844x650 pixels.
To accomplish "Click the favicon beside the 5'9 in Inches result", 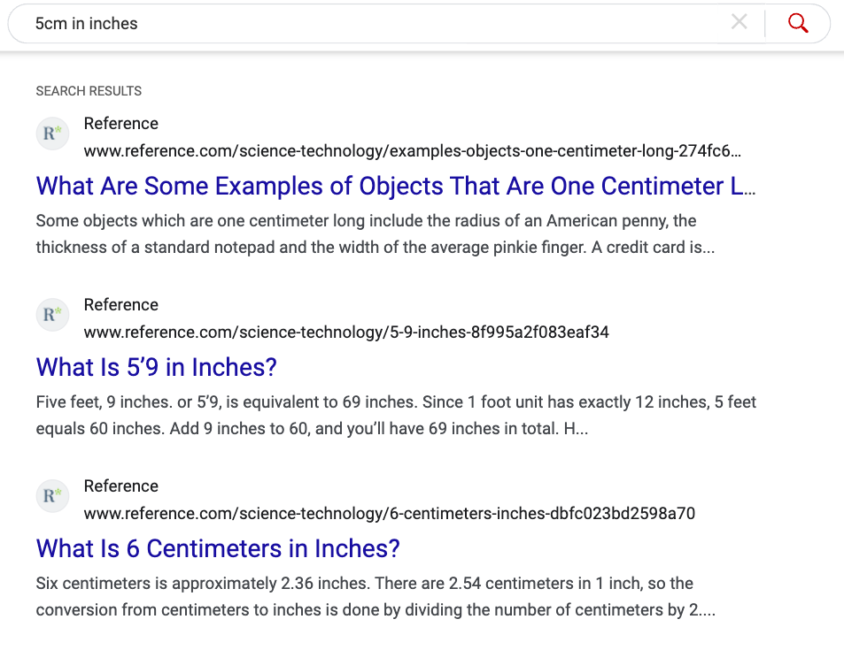I will (x=52, y=315).
